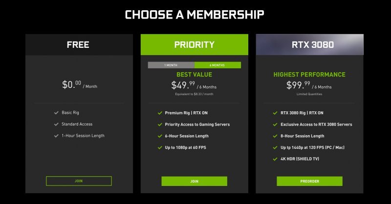Click the checkmark beside RTX 3080 Rig
Screen dimensions: 391x204
[275, 113]
